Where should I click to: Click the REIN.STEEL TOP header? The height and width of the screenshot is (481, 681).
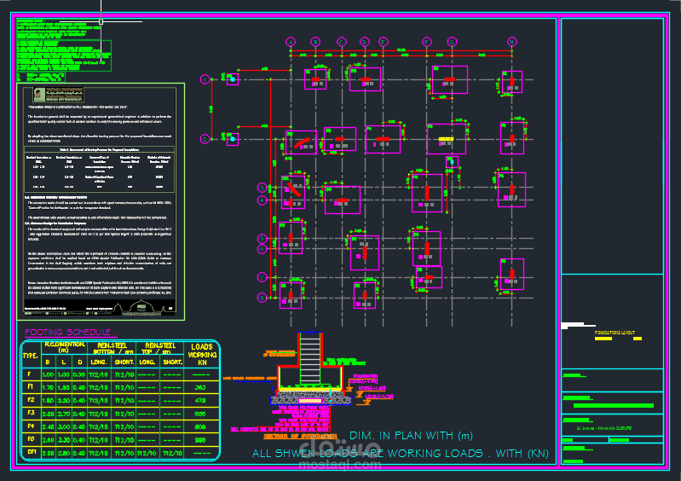(160, 349)
